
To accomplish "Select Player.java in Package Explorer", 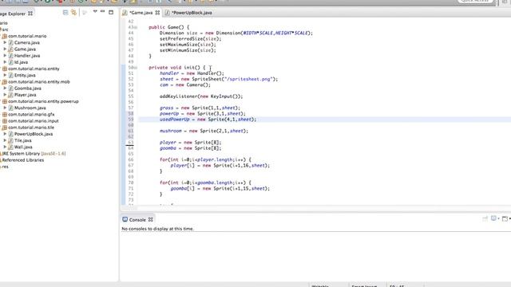I will point(25,95).
